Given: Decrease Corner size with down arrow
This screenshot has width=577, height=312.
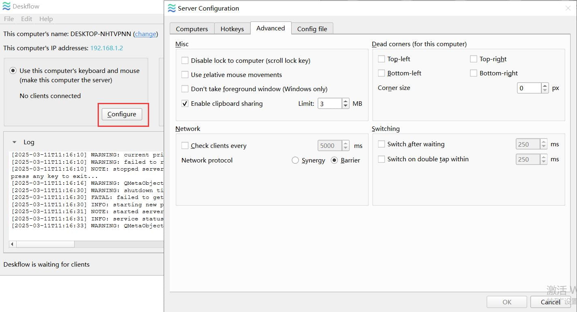Looking at the screenshot, I should (x=545, y=91).
